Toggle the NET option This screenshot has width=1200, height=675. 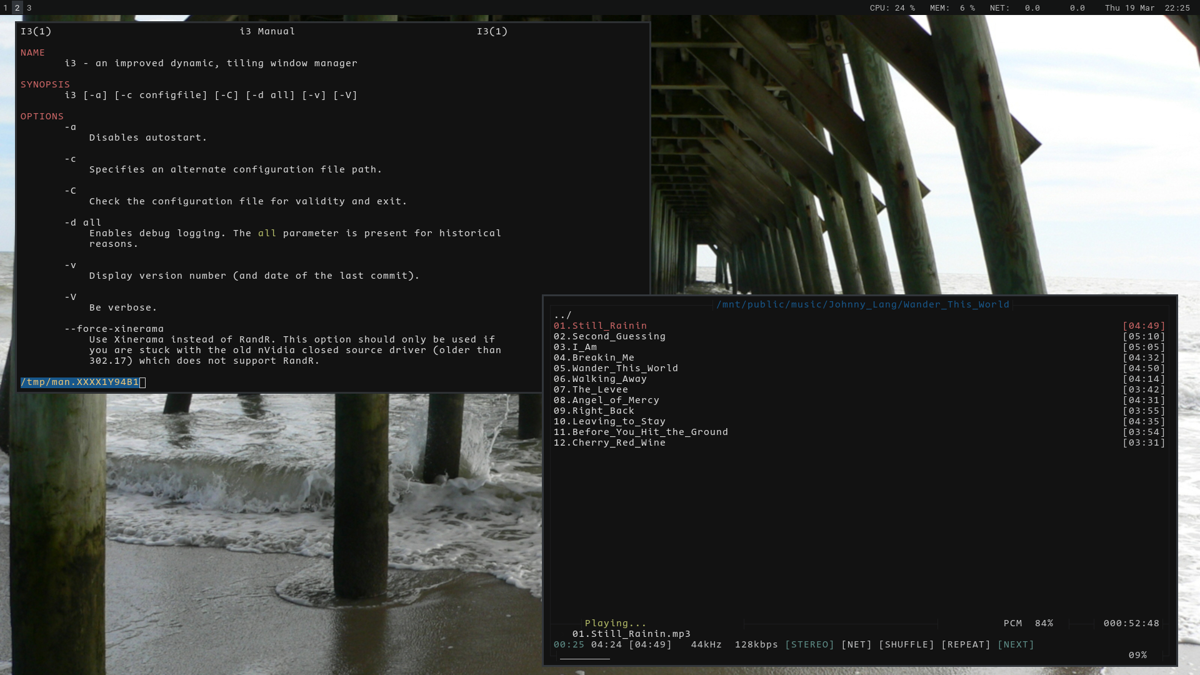pos(856,644)
